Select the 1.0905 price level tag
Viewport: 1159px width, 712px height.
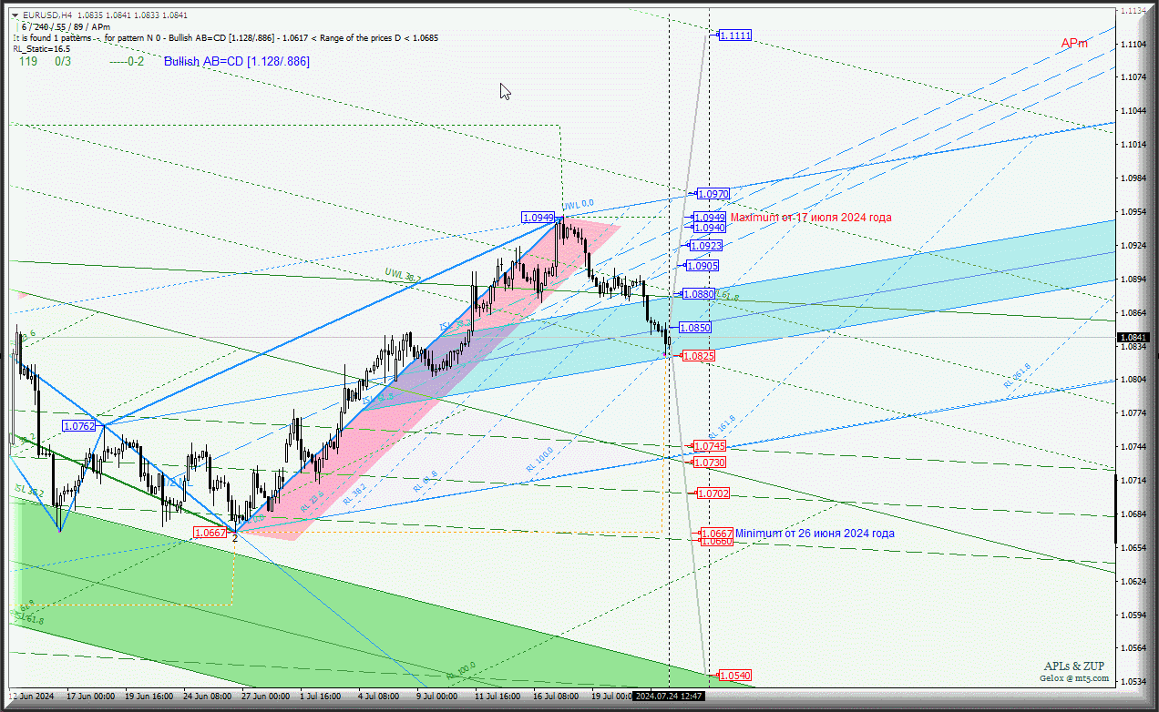702,266
